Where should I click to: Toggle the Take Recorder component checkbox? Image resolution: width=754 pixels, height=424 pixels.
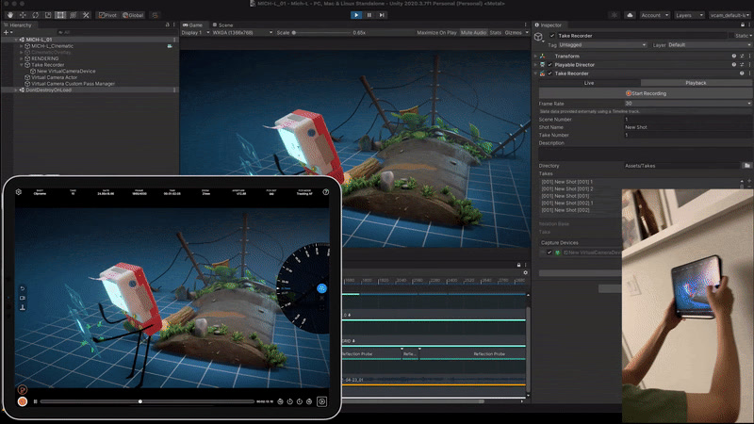click(550, 73)
